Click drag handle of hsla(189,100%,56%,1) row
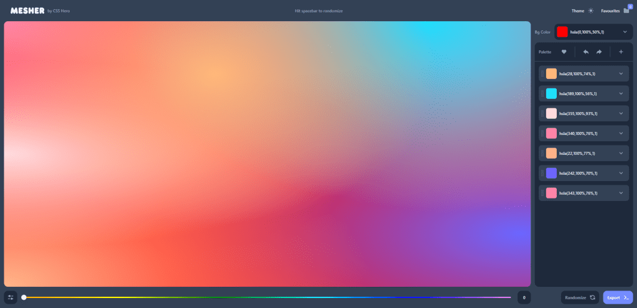 [x=542, y=93]
